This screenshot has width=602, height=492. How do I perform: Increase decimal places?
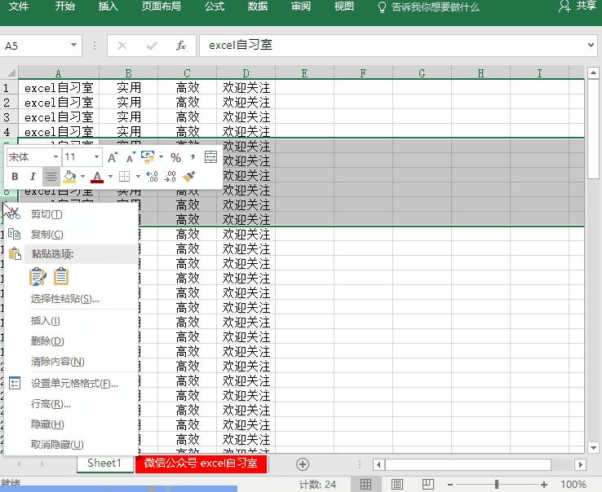(152, 177)
